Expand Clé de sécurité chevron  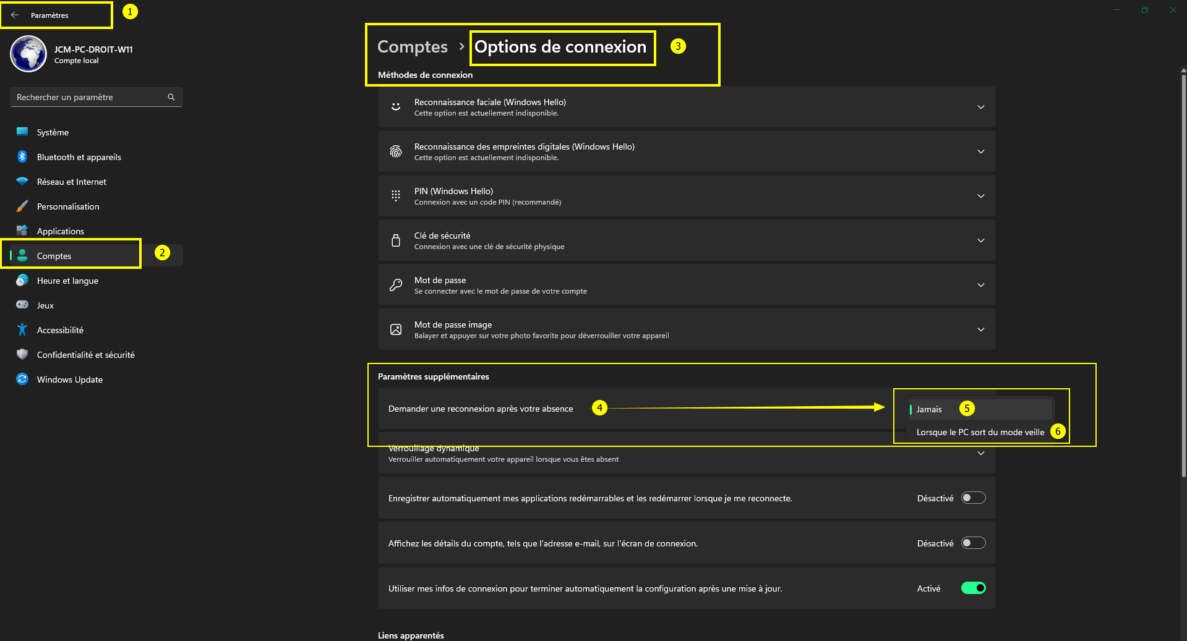click(981, 240)
